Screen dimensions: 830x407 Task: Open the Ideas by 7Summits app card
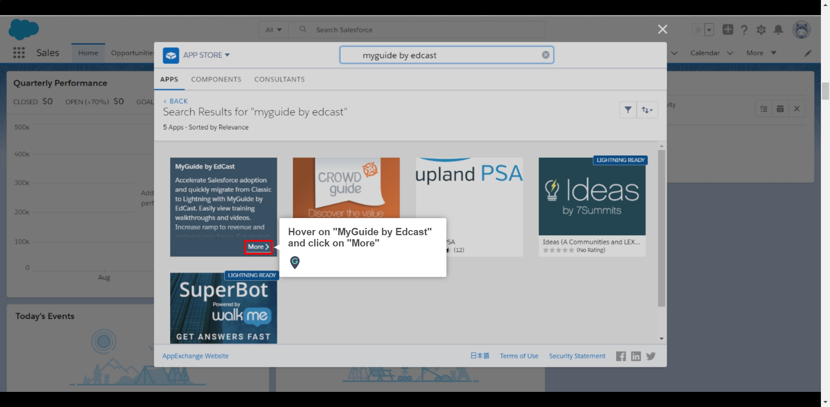592,207
